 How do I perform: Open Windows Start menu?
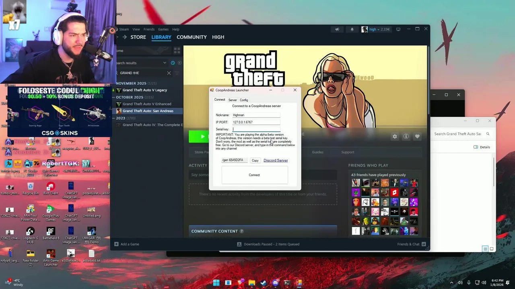216,283
